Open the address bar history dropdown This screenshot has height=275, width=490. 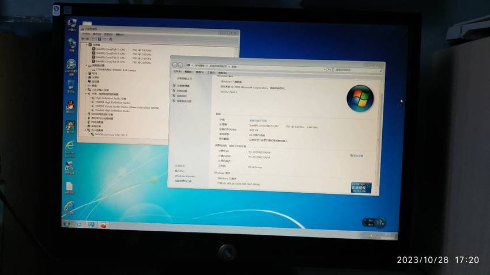[325, 69]
